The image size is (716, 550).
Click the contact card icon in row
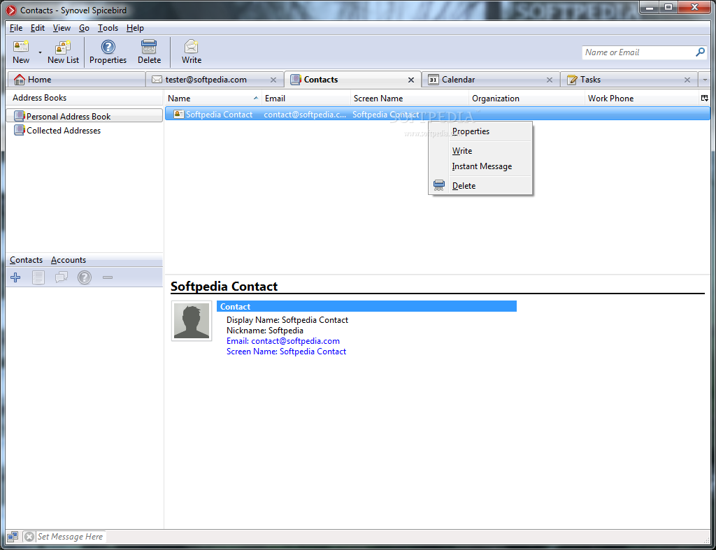click(179, 114)
